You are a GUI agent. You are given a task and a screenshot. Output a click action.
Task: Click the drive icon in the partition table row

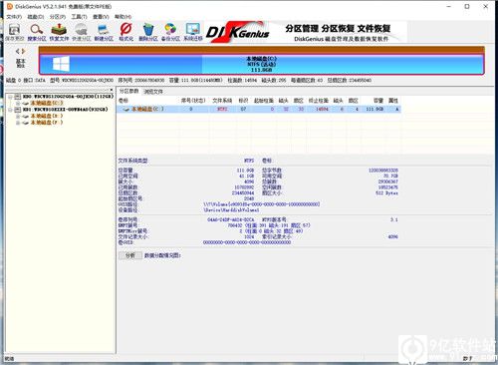pyautogui.click(x=126, y=109)
